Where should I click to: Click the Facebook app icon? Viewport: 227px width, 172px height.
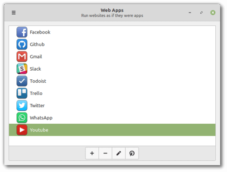point(22,32)
